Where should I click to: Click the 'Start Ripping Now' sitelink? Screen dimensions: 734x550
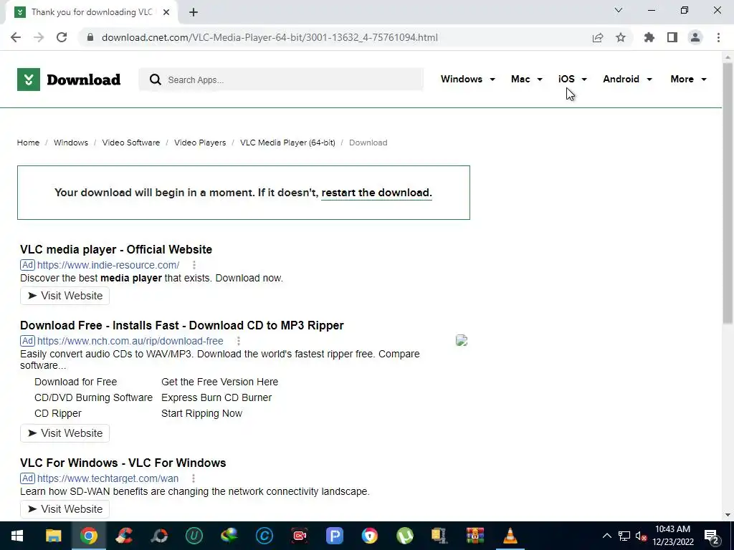click(x=201, y=413)
